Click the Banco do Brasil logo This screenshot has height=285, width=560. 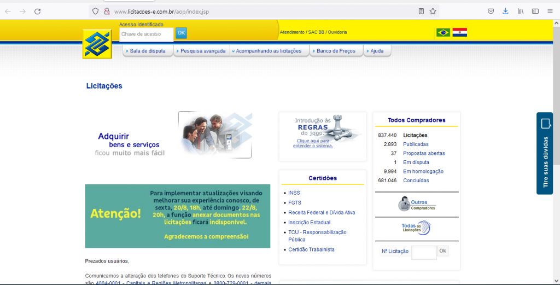[97, 44]
